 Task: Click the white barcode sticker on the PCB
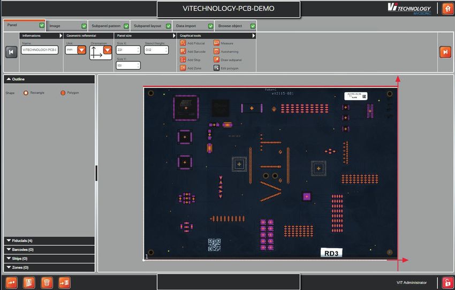[356, 96]
